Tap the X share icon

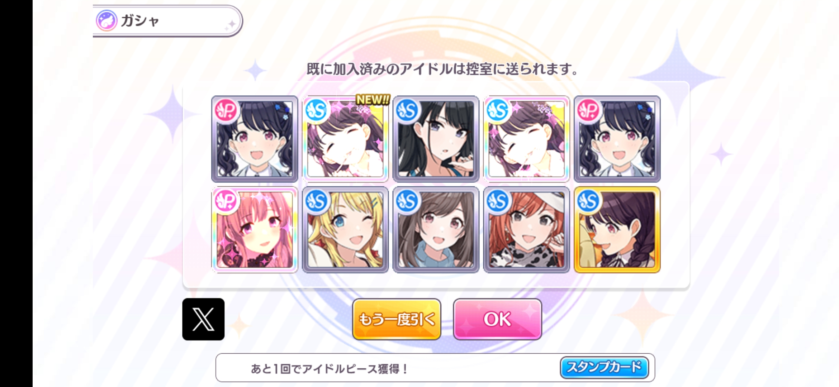pos(203,319)
